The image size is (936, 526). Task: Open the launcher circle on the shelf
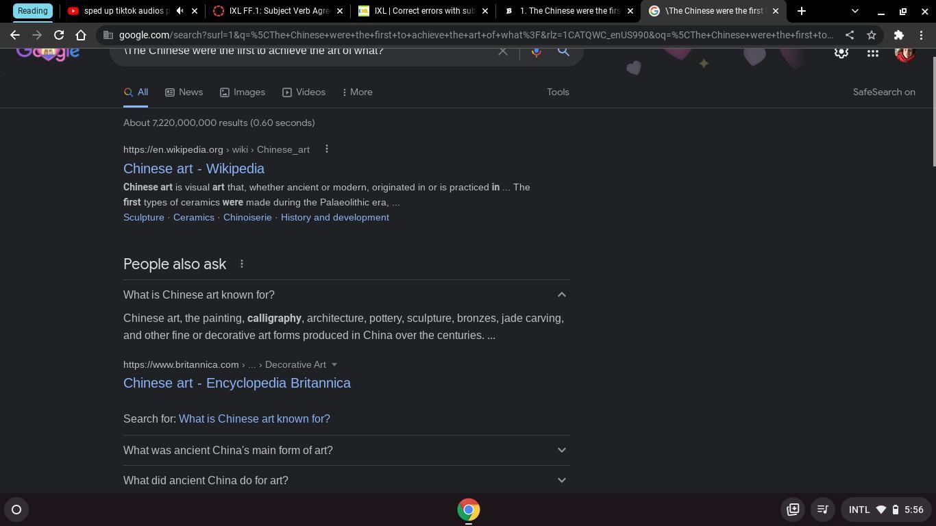[x=16, y=510]
